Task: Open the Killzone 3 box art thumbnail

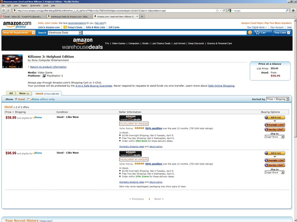Action: [x=12, y=61]
